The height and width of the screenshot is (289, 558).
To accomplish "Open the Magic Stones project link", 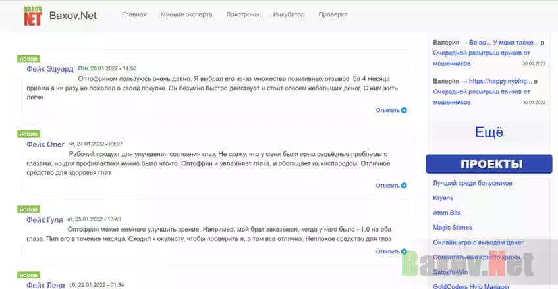I will (452, 228).
